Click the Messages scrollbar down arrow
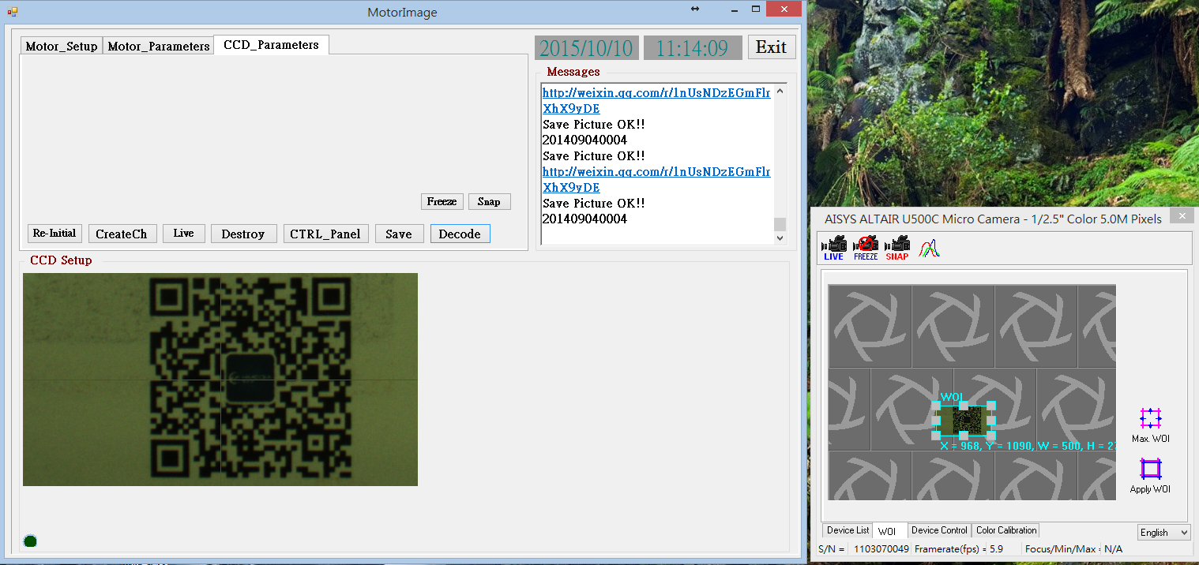 [780, 238]
